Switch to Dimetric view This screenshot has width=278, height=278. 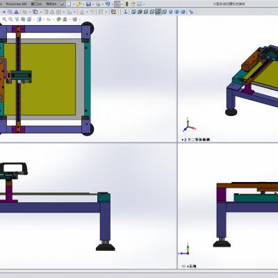[x=183, y=12]
